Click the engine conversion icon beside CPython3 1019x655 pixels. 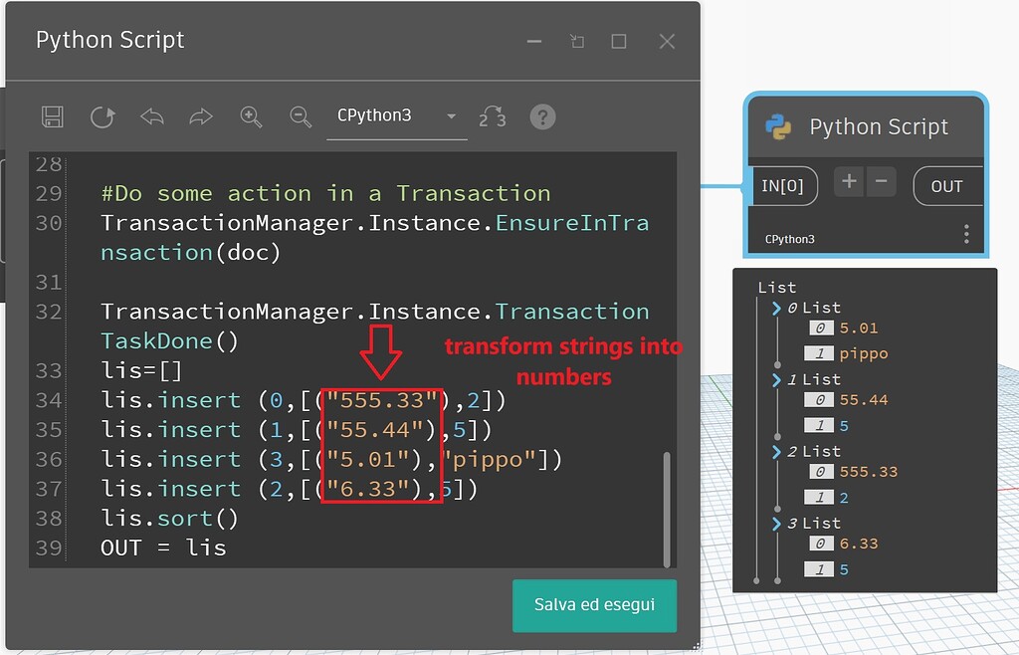pos(493,116)
